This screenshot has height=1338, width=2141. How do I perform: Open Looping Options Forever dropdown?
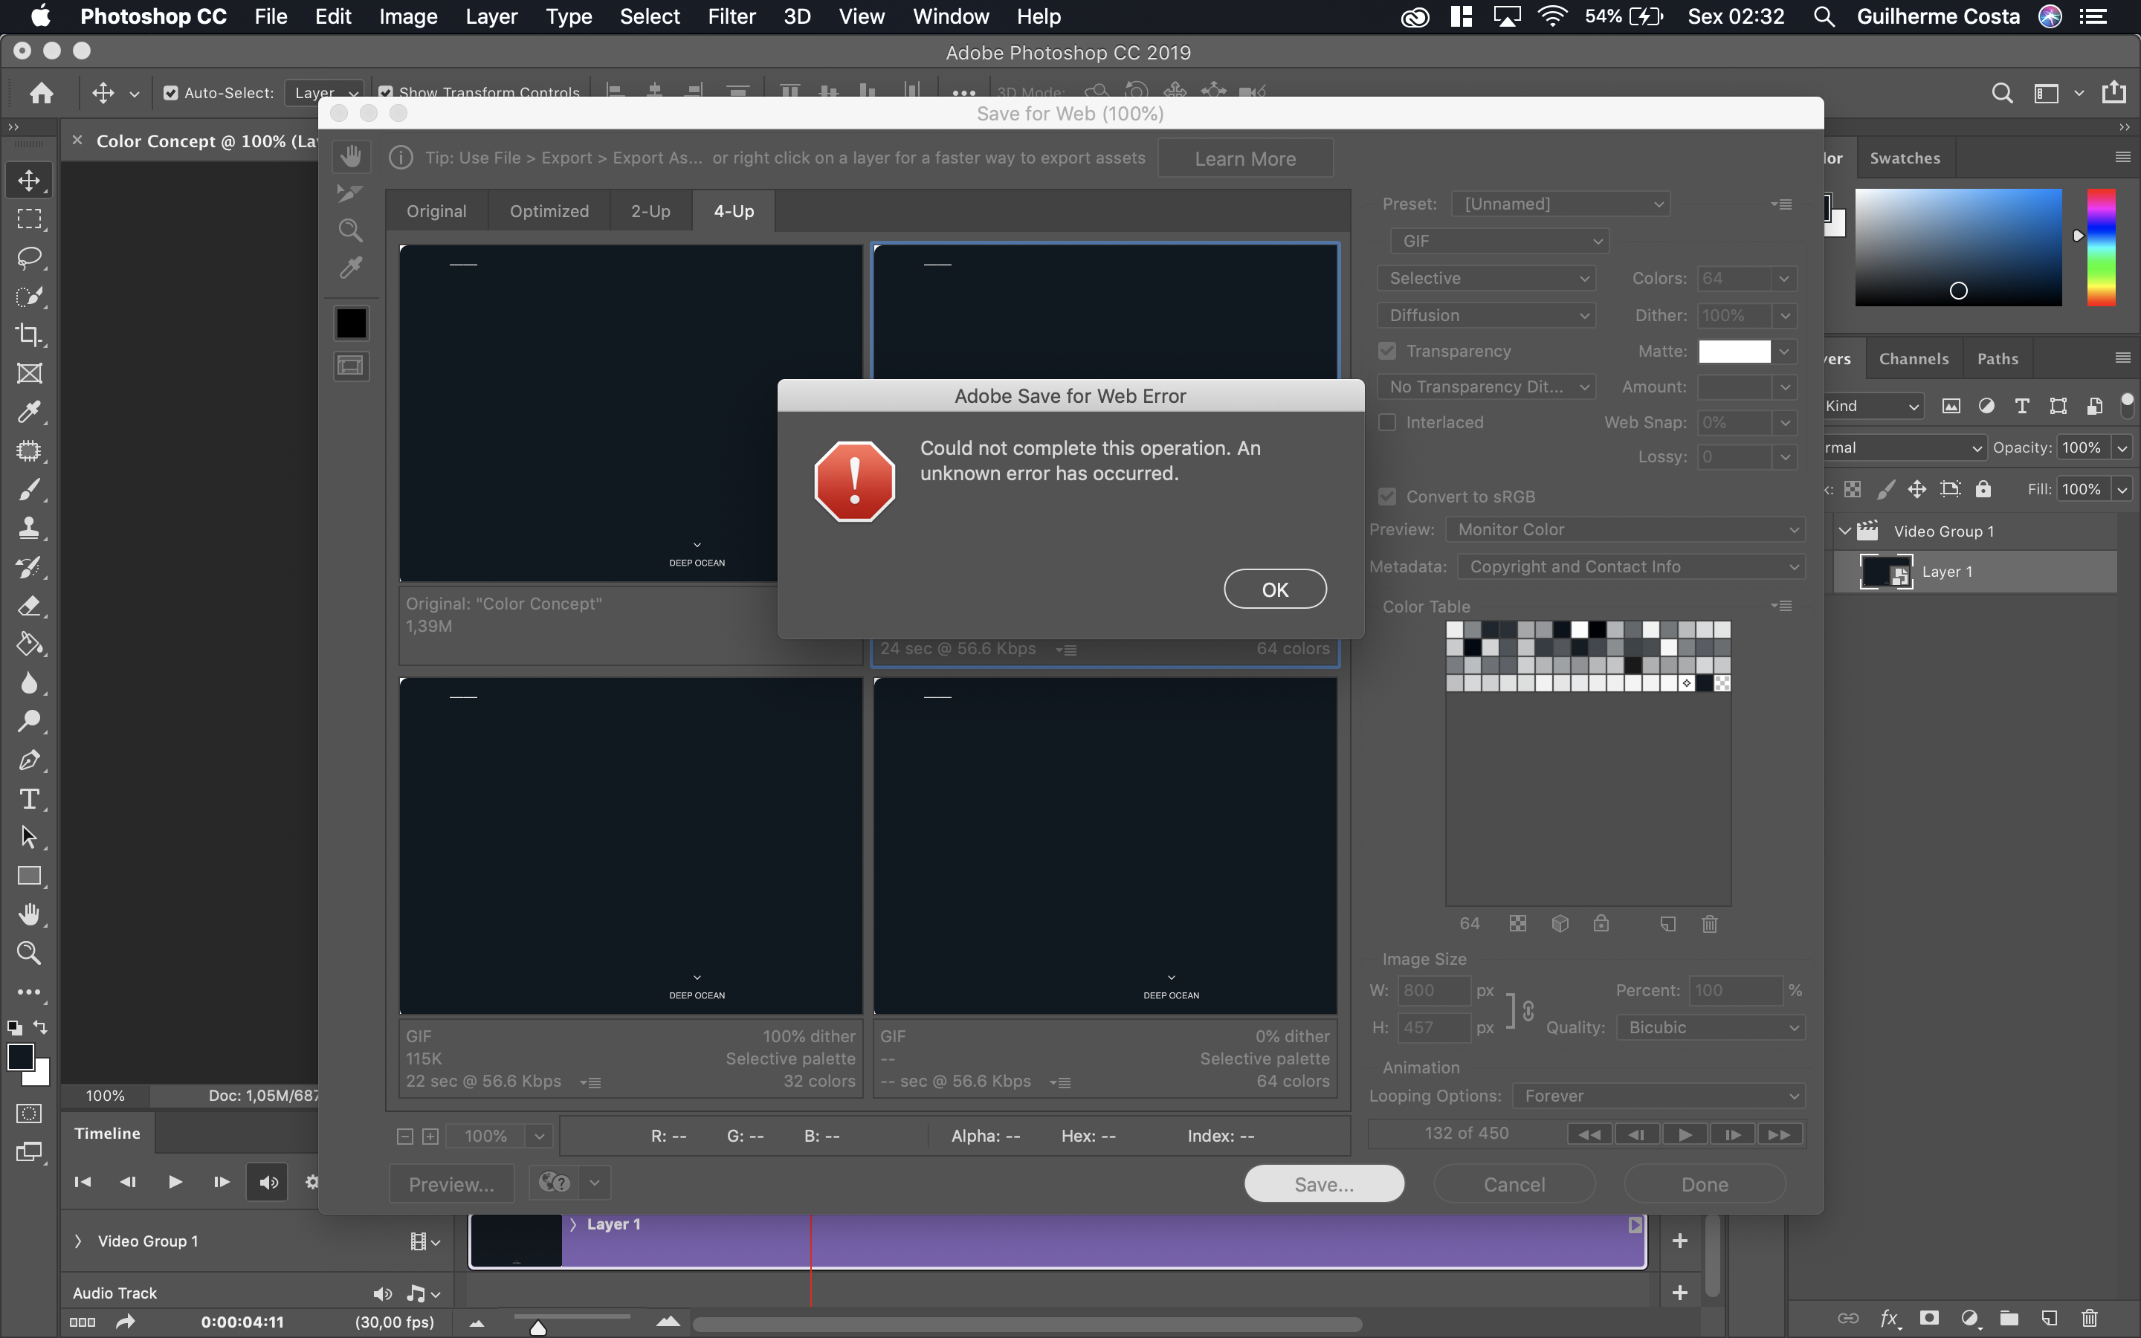click(1659, 1096)
